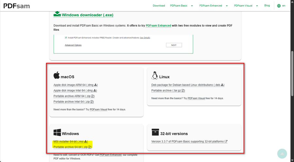Download Portable archive ARM 64 (.zip)
This screenshot has width=294, height=162.
click(x=74, y=96)
